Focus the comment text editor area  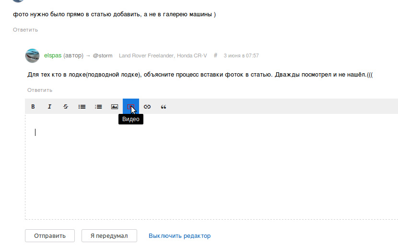211,167
